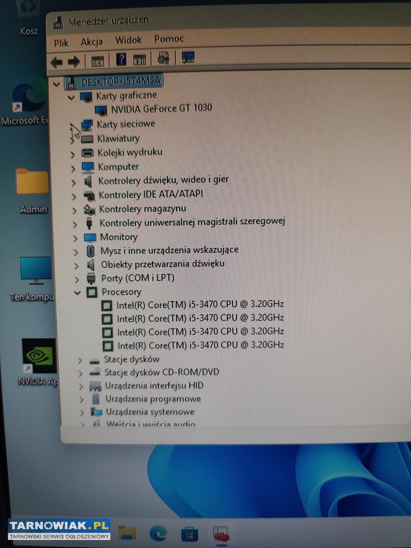Image resolution: width=411 pixels, height=548 pixels.
Task: Expand the Komputer branch
Action: pos(73,168)
